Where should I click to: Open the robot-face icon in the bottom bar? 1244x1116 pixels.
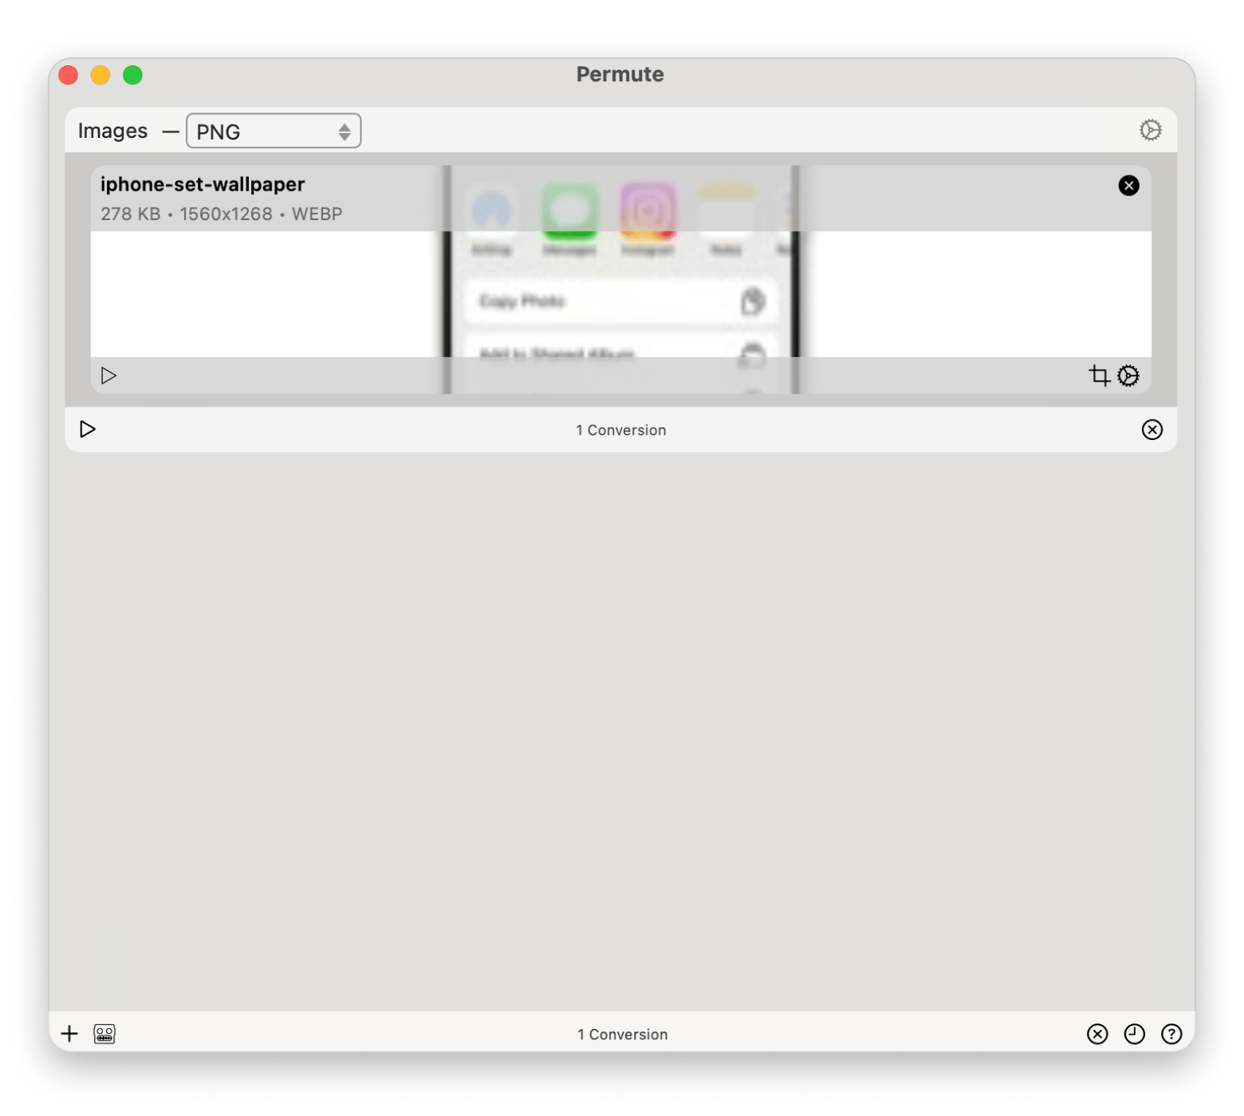[104, 1034]
